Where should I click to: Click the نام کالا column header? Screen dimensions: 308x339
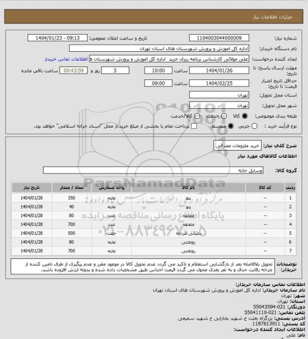point(188,187)
